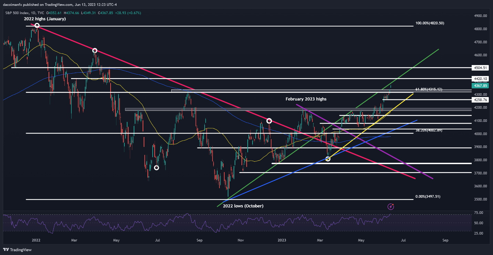Click the circle marker at January 2022 highs
The height and width of the screenshot is (255, 493).
point(37,25)
